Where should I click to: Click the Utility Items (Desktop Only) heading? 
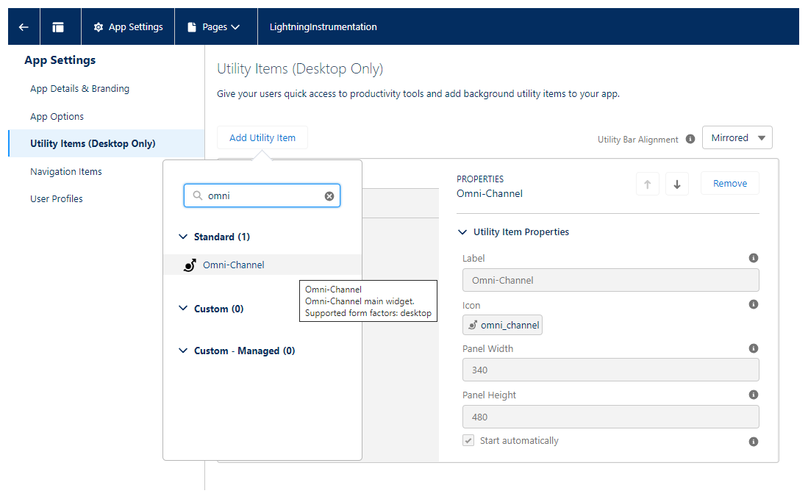point(300,68)
